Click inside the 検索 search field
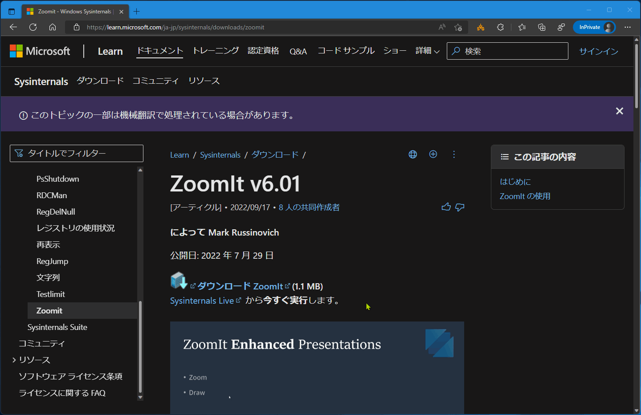 pyautogui.click(x=507, y=51)
